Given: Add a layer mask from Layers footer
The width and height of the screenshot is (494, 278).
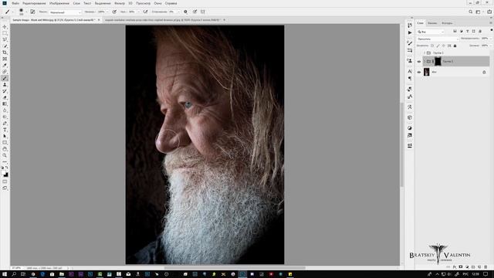Looking at the screenshot, I should click(461, 267).
